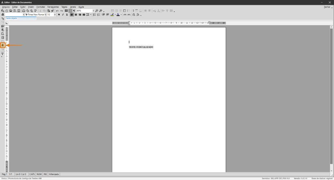Open the Ajuda menu
334x180 pixels.
point(81,7)
